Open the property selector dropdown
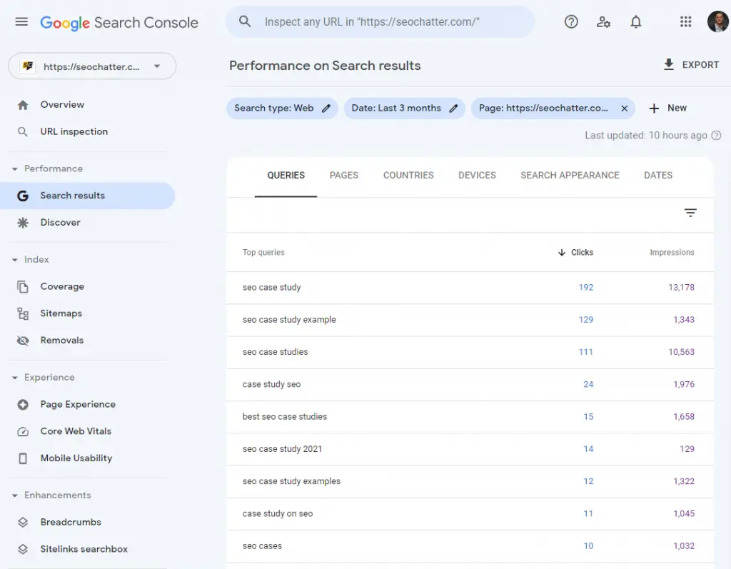731x569 pixels. coord(92,66)
